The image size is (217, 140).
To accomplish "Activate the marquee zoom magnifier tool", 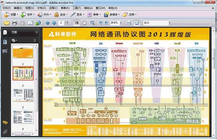I will click(x=92, y=23).
